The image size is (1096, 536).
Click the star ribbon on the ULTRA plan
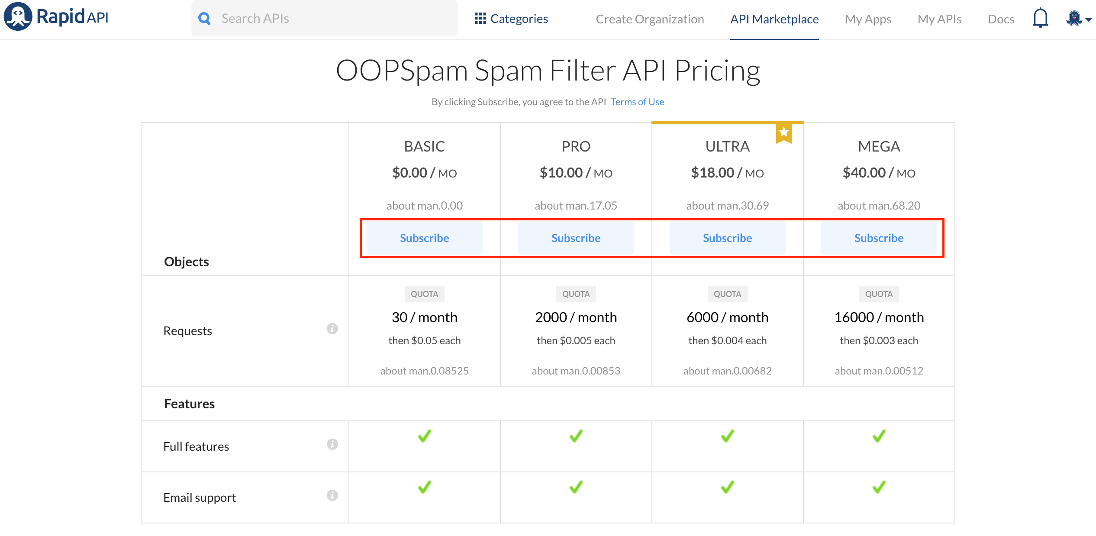784,133
